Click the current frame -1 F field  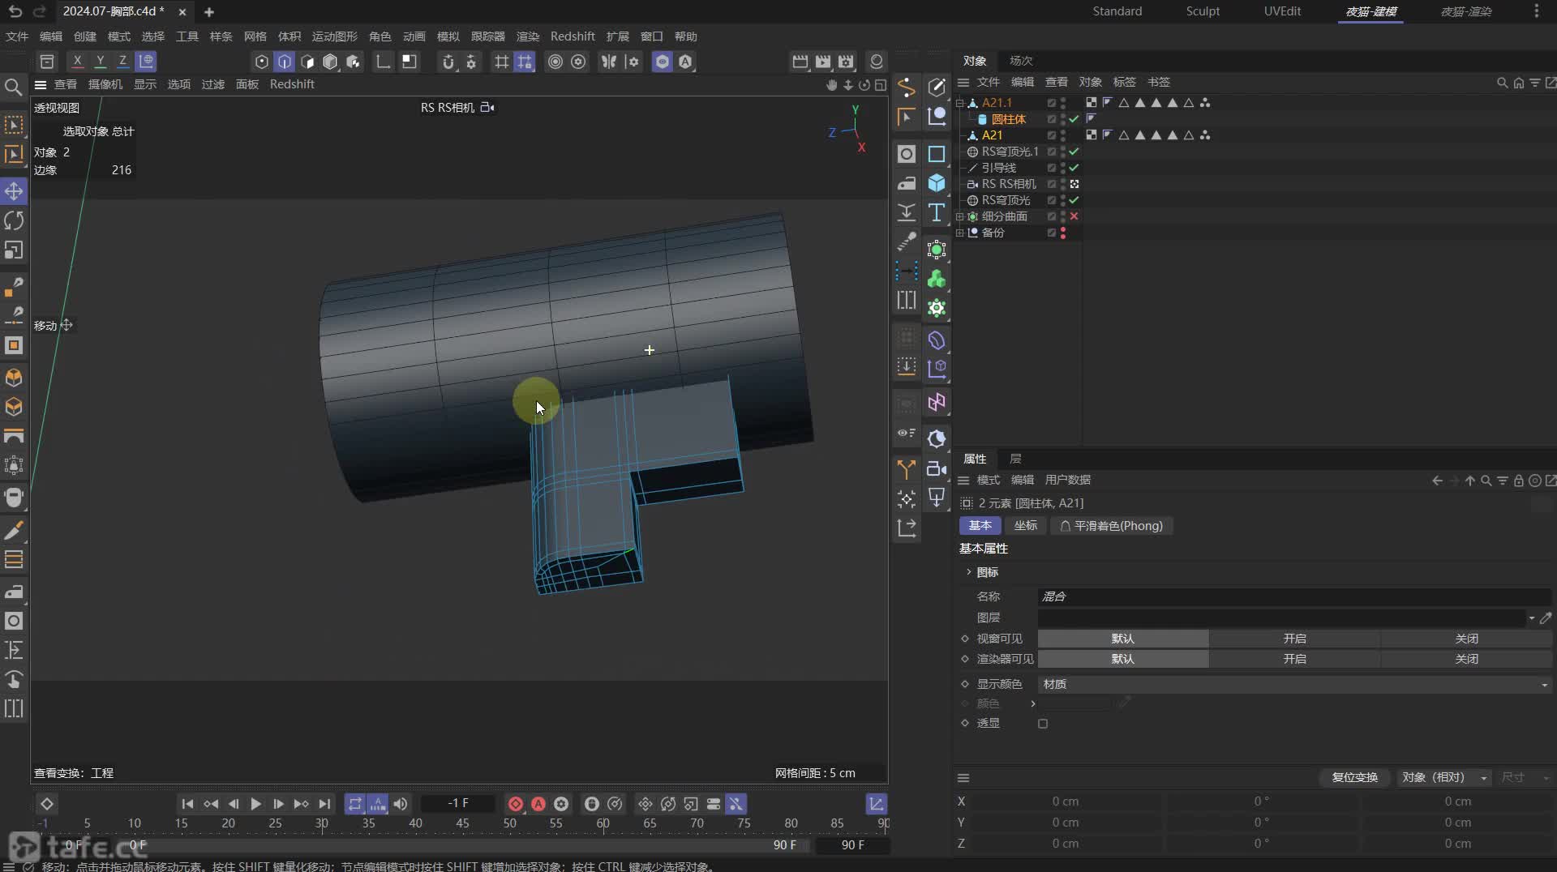pyautogui.click(x=458, y=803)
